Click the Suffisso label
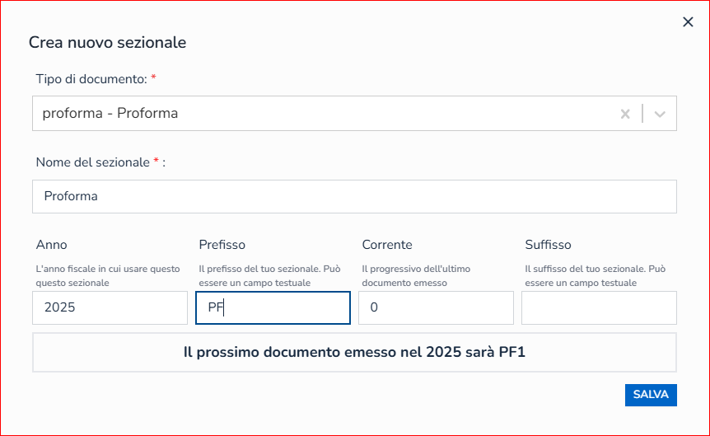 point(548,245)
